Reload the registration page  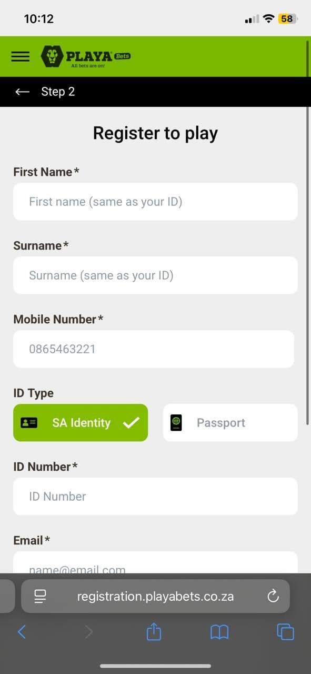coord(273,596)
